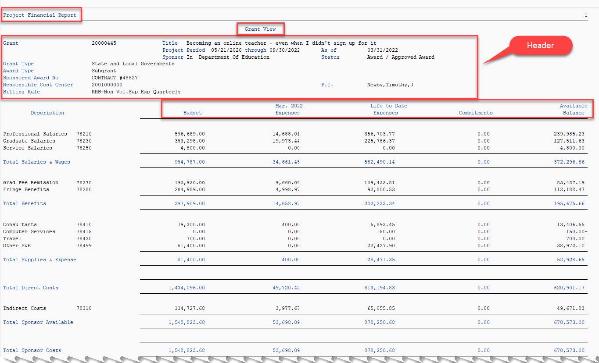The width and height of the screenshot is (599, 363).
Task: Select the Total Supplies & Expense label
Action: [x=39, y=260]
